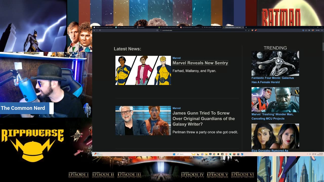Close the Cosmic Book News tab
324x182 pixels.
coord(243,27)
